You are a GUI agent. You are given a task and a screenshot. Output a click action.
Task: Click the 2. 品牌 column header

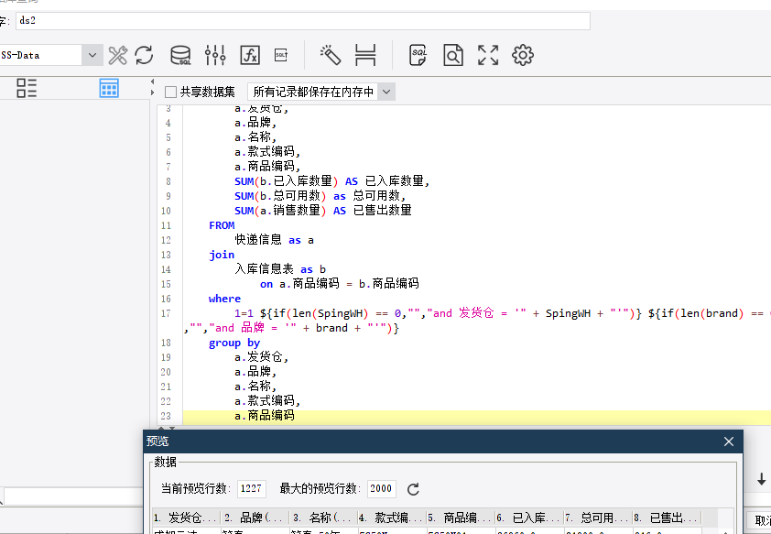(x=255, y=518)
